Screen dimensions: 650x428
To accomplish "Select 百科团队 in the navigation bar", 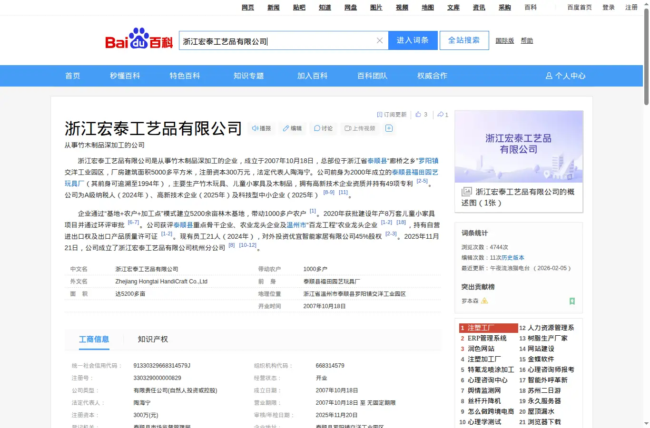I will point(373,76).
